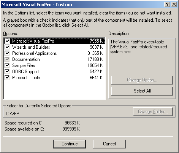Click the Description: label
Viewport: 179px width, 153px height.
[x=119, y=33]
